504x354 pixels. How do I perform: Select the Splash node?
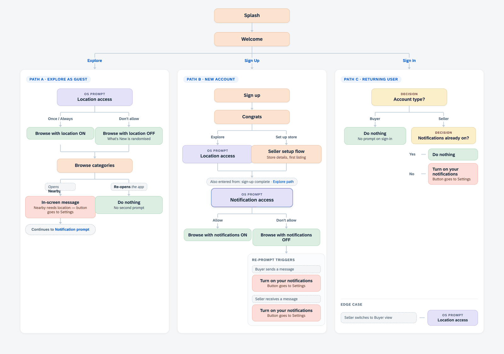(252, 15)
